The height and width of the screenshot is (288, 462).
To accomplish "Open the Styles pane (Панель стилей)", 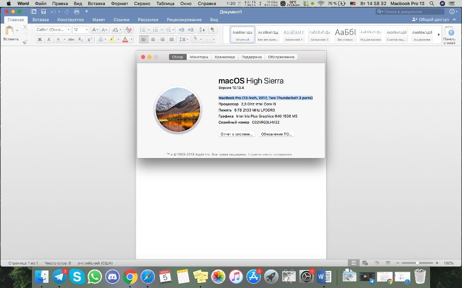I will click(x=449, y=35).
